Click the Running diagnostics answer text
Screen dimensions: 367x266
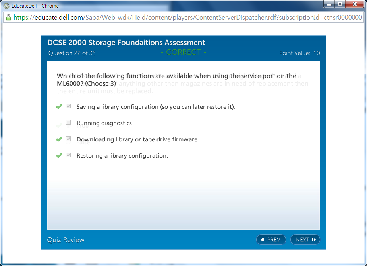click(104, 123)
